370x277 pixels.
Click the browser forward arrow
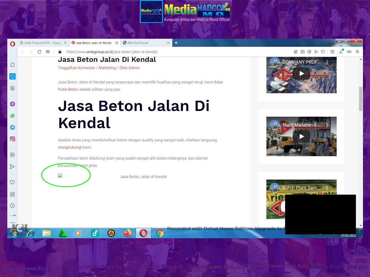pyautogui.click(x=31, y=52)
